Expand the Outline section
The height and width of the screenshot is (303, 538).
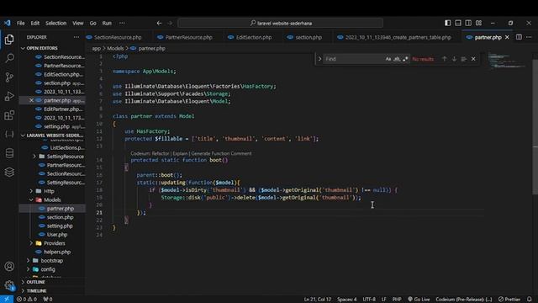click(23, 282)
